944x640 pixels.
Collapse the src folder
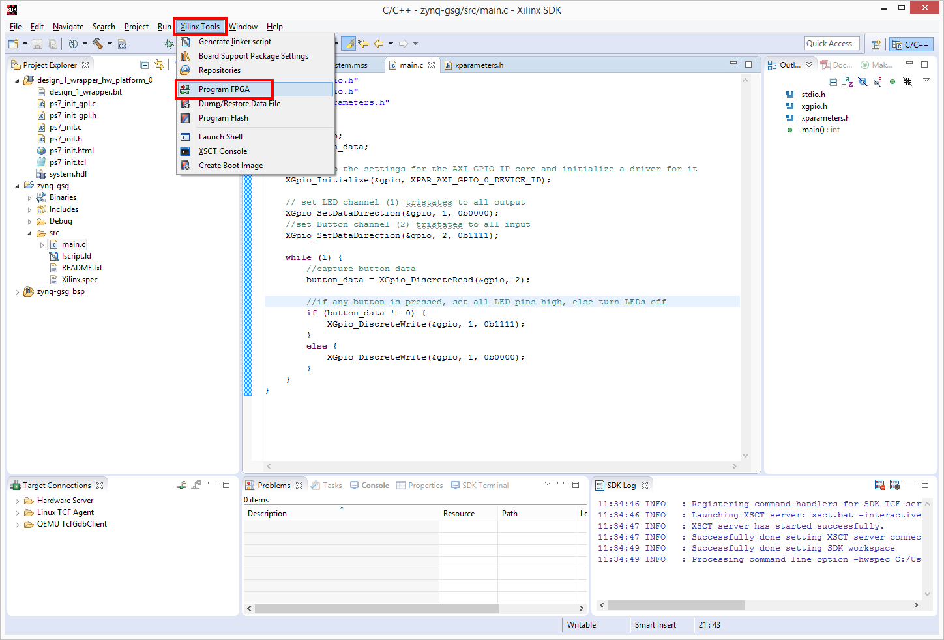[x=29, y=233]
